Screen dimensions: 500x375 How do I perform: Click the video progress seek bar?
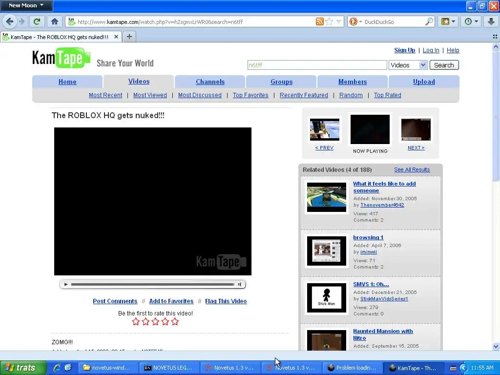152,284
